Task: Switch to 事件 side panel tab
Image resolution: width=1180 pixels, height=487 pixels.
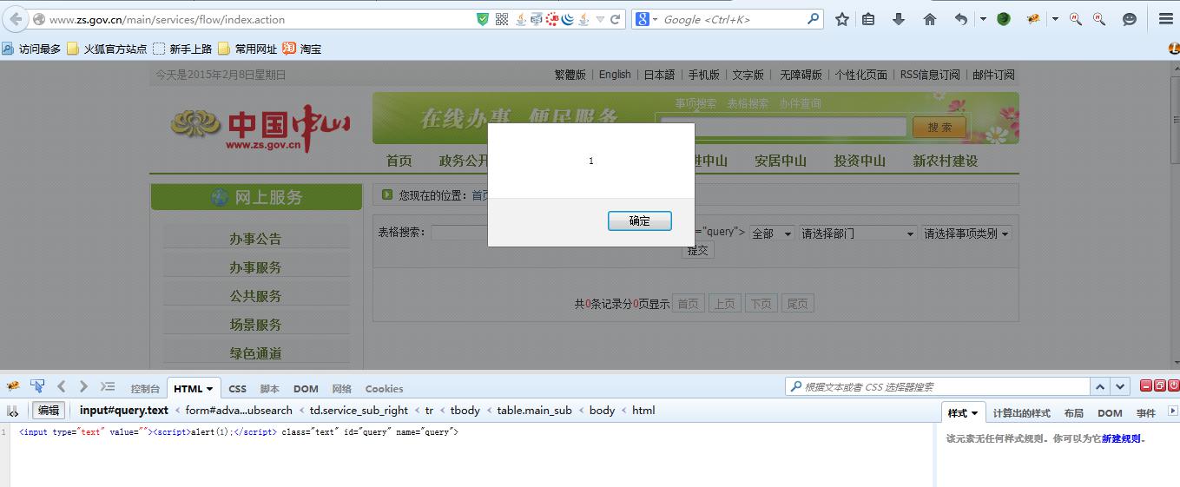Action: coord(1145,413)
